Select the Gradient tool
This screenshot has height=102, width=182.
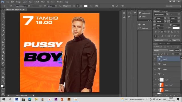point(3,52)
